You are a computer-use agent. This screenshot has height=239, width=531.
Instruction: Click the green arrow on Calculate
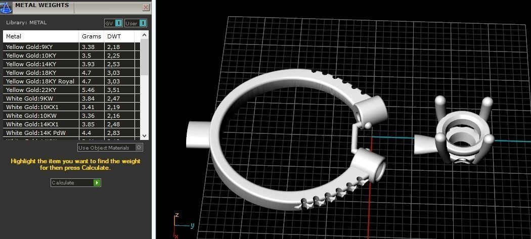point(97,182)
